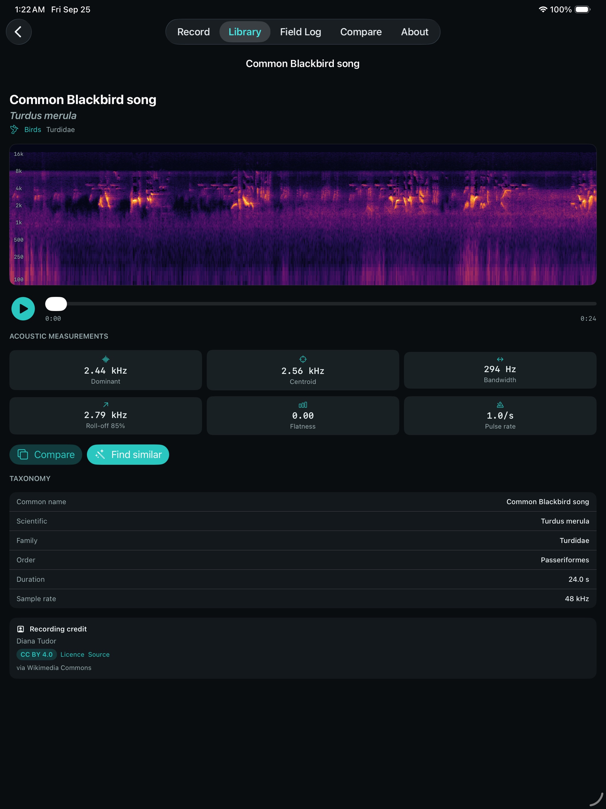606x809 pixels.
Task: Go back using the chevron arrow button
Action: (19, 32)
